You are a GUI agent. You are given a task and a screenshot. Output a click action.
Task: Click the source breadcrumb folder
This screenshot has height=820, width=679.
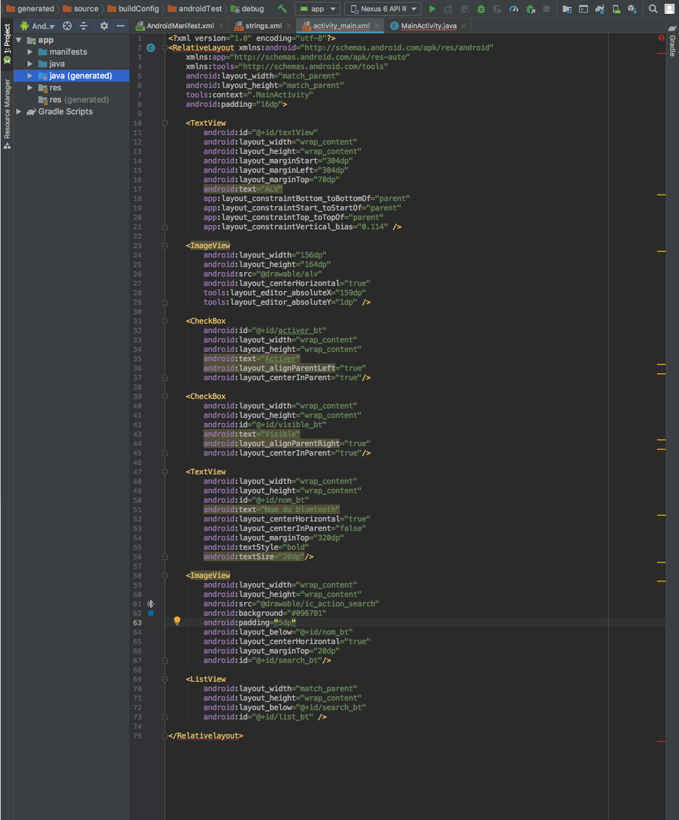point(80,9)
